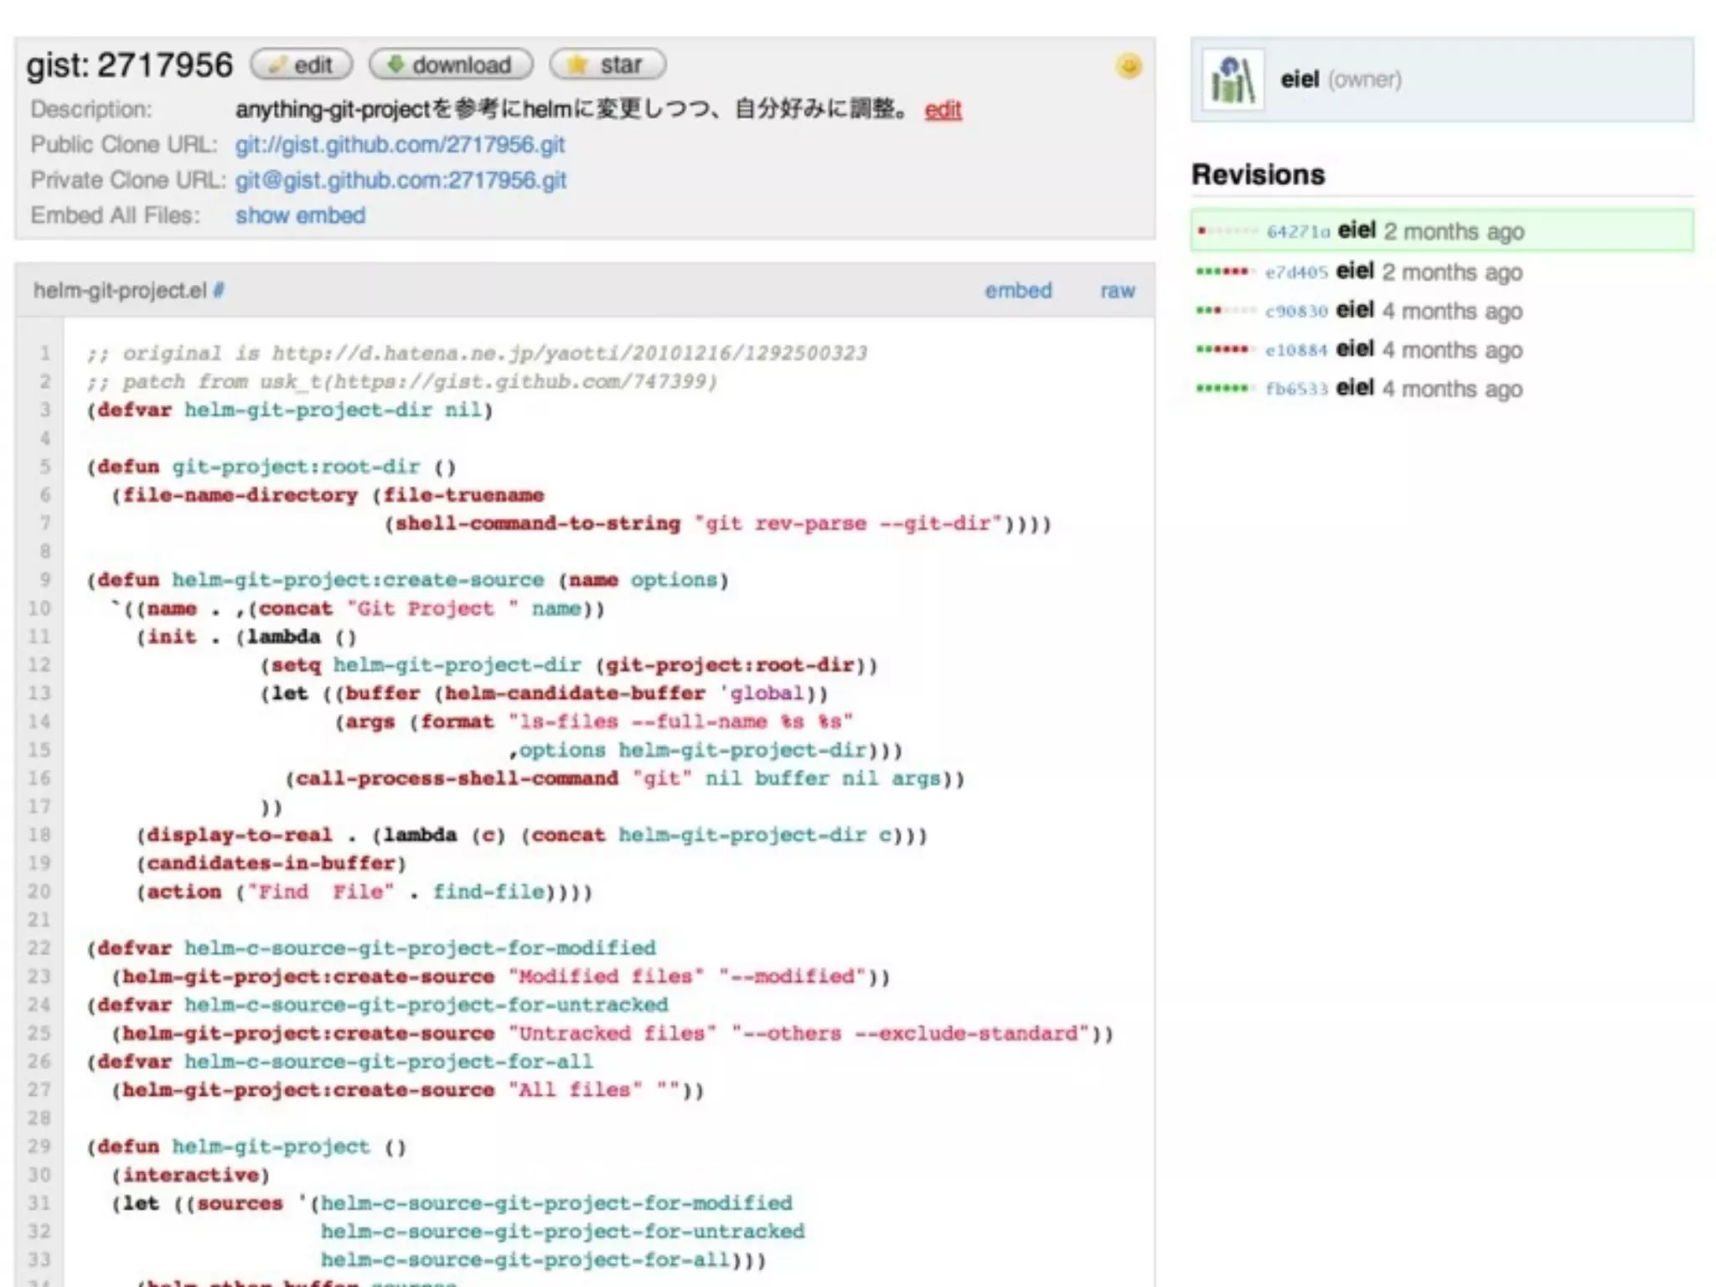Image resolution: width=1716 pixels, height=1287 pixels.
Task: Click the # anchor next to helm-git-project.el
Action: point(219,291)
